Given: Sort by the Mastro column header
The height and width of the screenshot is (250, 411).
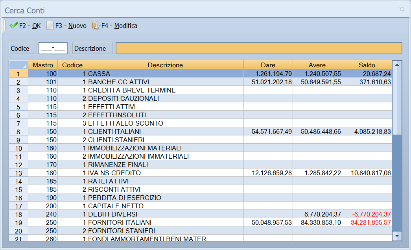Looking at the screenshot, I should click(43, 65).
